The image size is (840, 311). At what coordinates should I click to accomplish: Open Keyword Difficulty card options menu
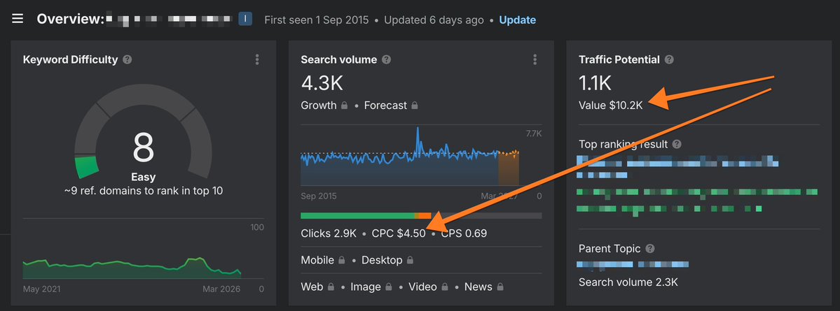257,60
